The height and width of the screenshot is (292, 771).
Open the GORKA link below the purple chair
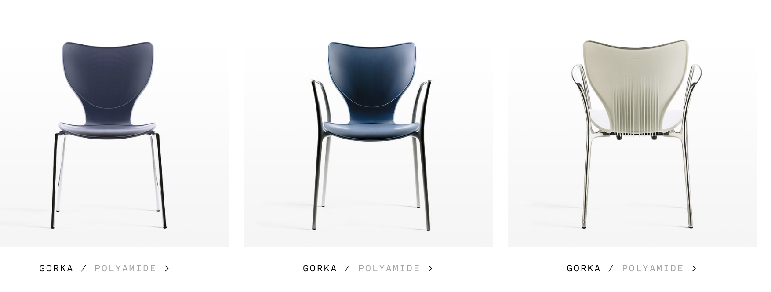click(56, 268)
